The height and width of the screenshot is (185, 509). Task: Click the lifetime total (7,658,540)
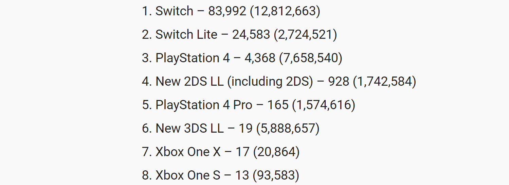coord(311,58)
